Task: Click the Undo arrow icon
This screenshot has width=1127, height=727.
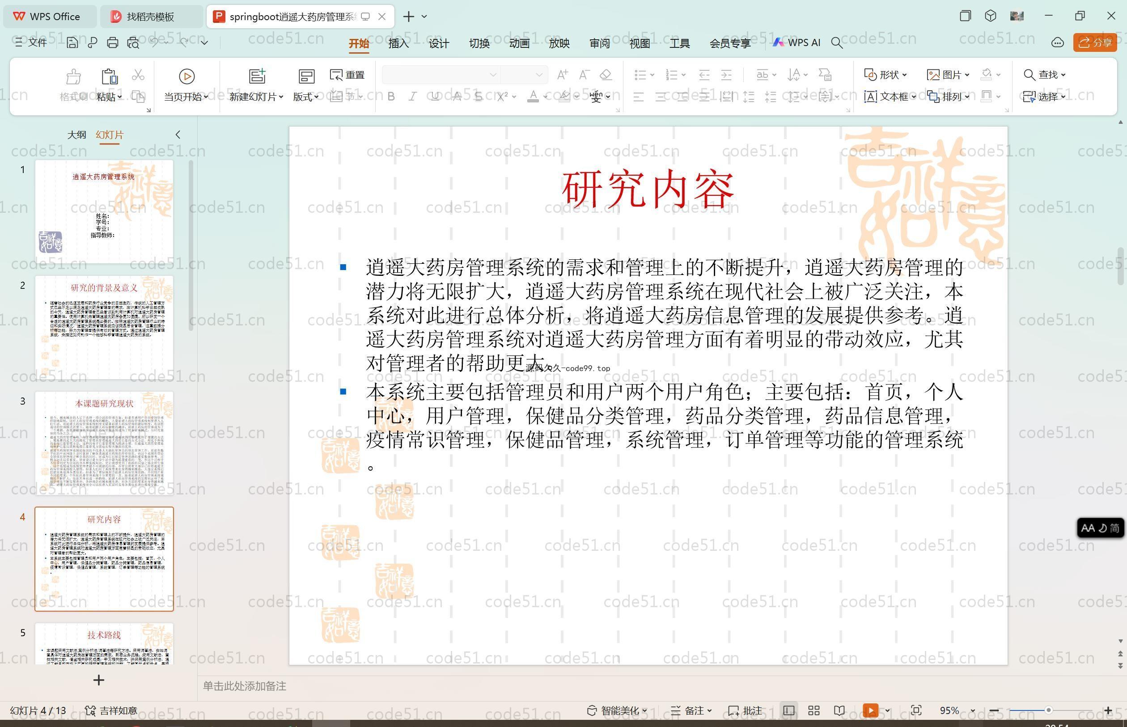Action: coord(154,42)
